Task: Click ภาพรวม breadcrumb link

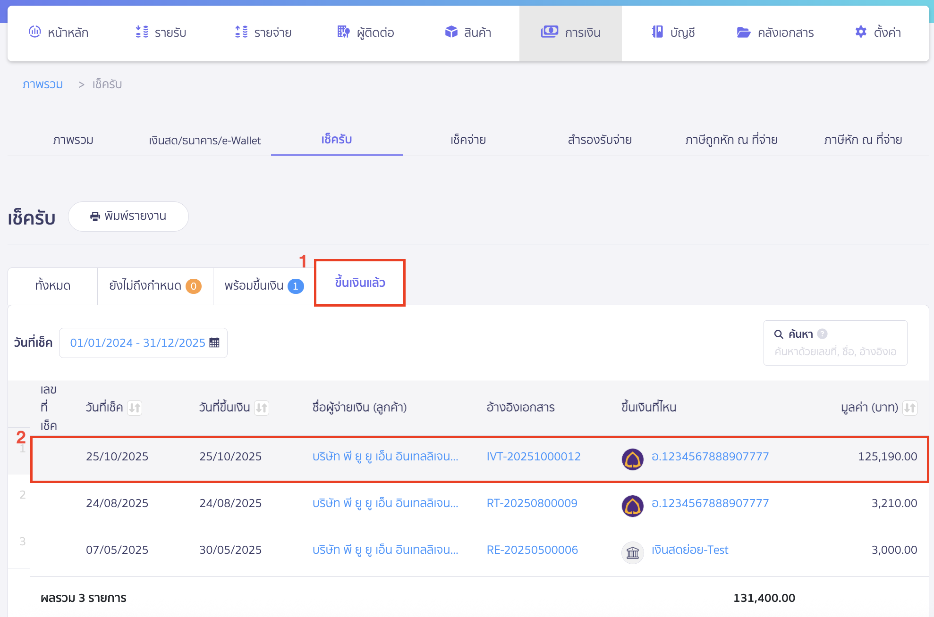Action: tap(42, 84)
